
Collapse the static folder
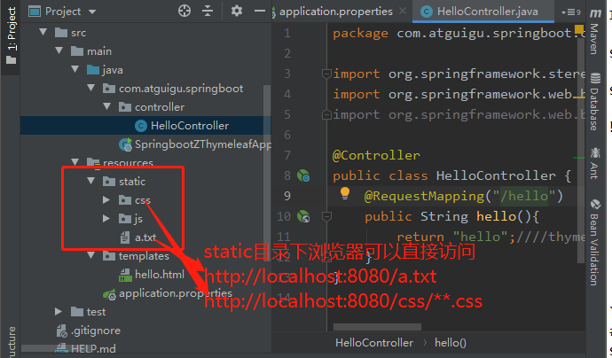(x=91, y=181)
